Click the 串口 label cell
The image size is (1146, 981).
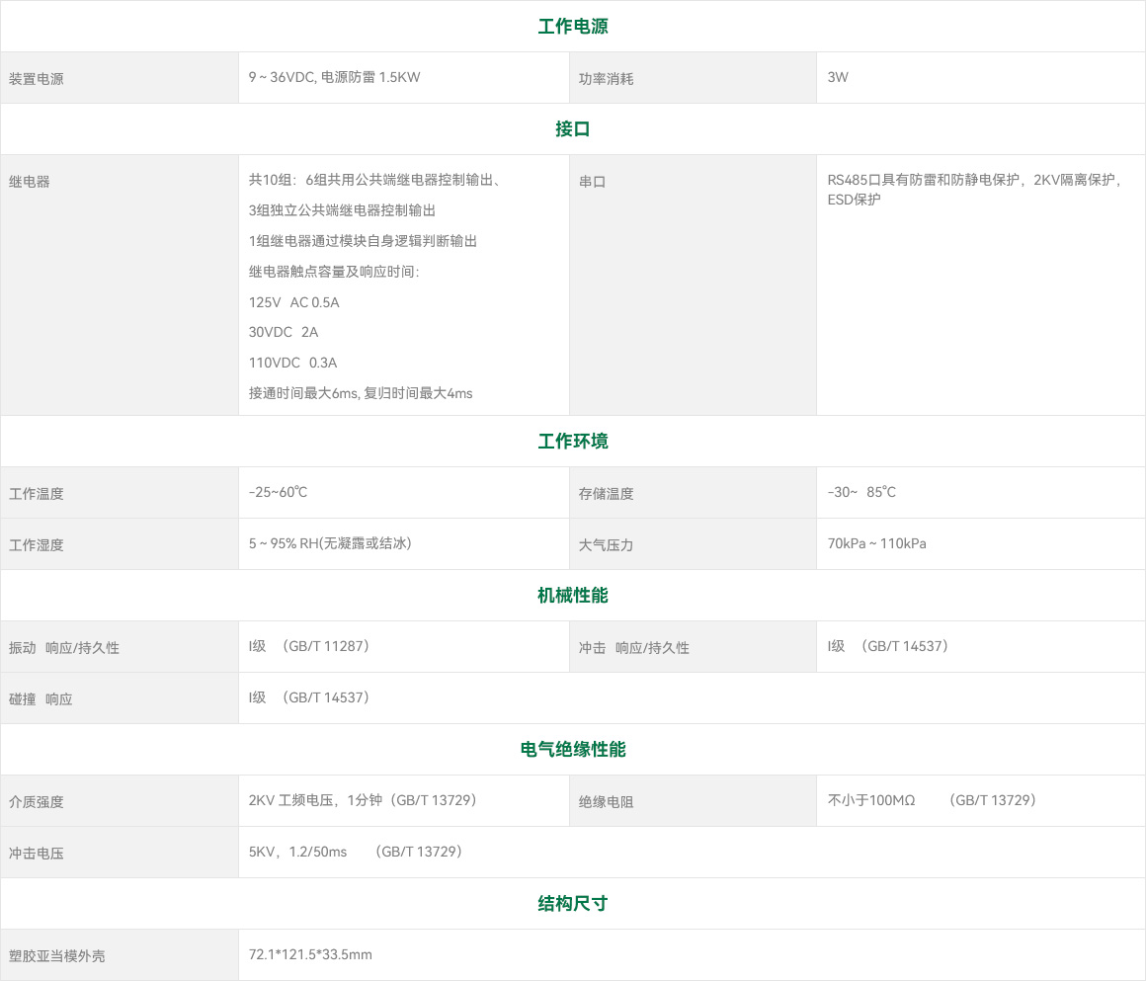tap(592, 182)
